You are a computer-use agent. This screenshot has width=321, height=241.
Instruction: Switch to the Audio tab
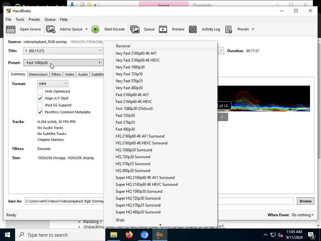tap(83, 74)
